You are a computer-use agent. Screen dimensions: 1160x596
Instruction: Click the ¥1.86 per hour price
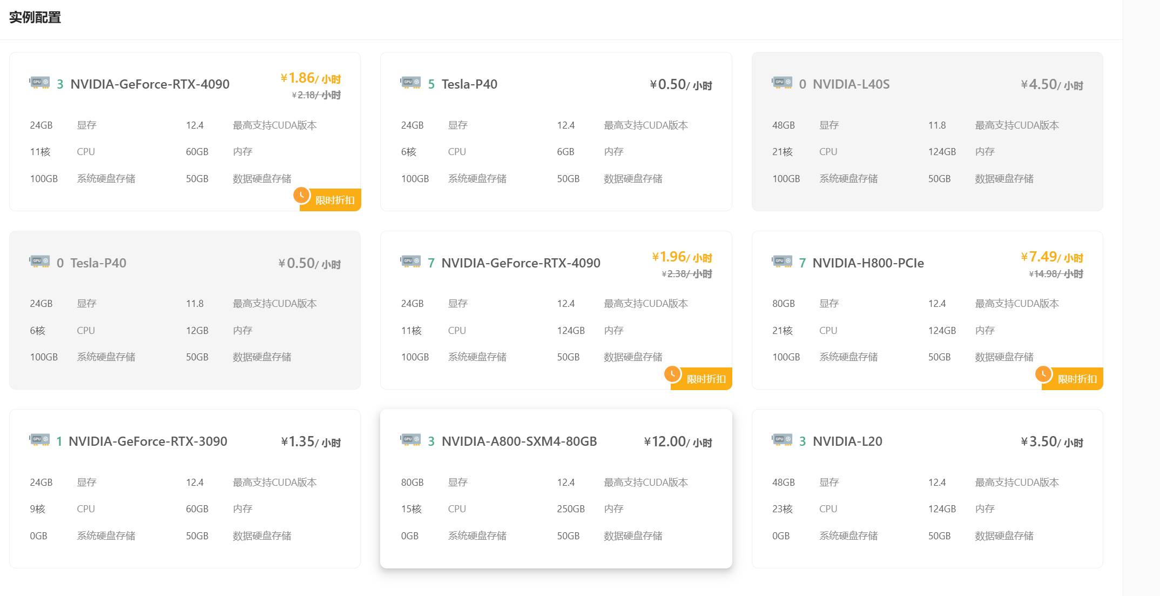[x=311, y=78]
